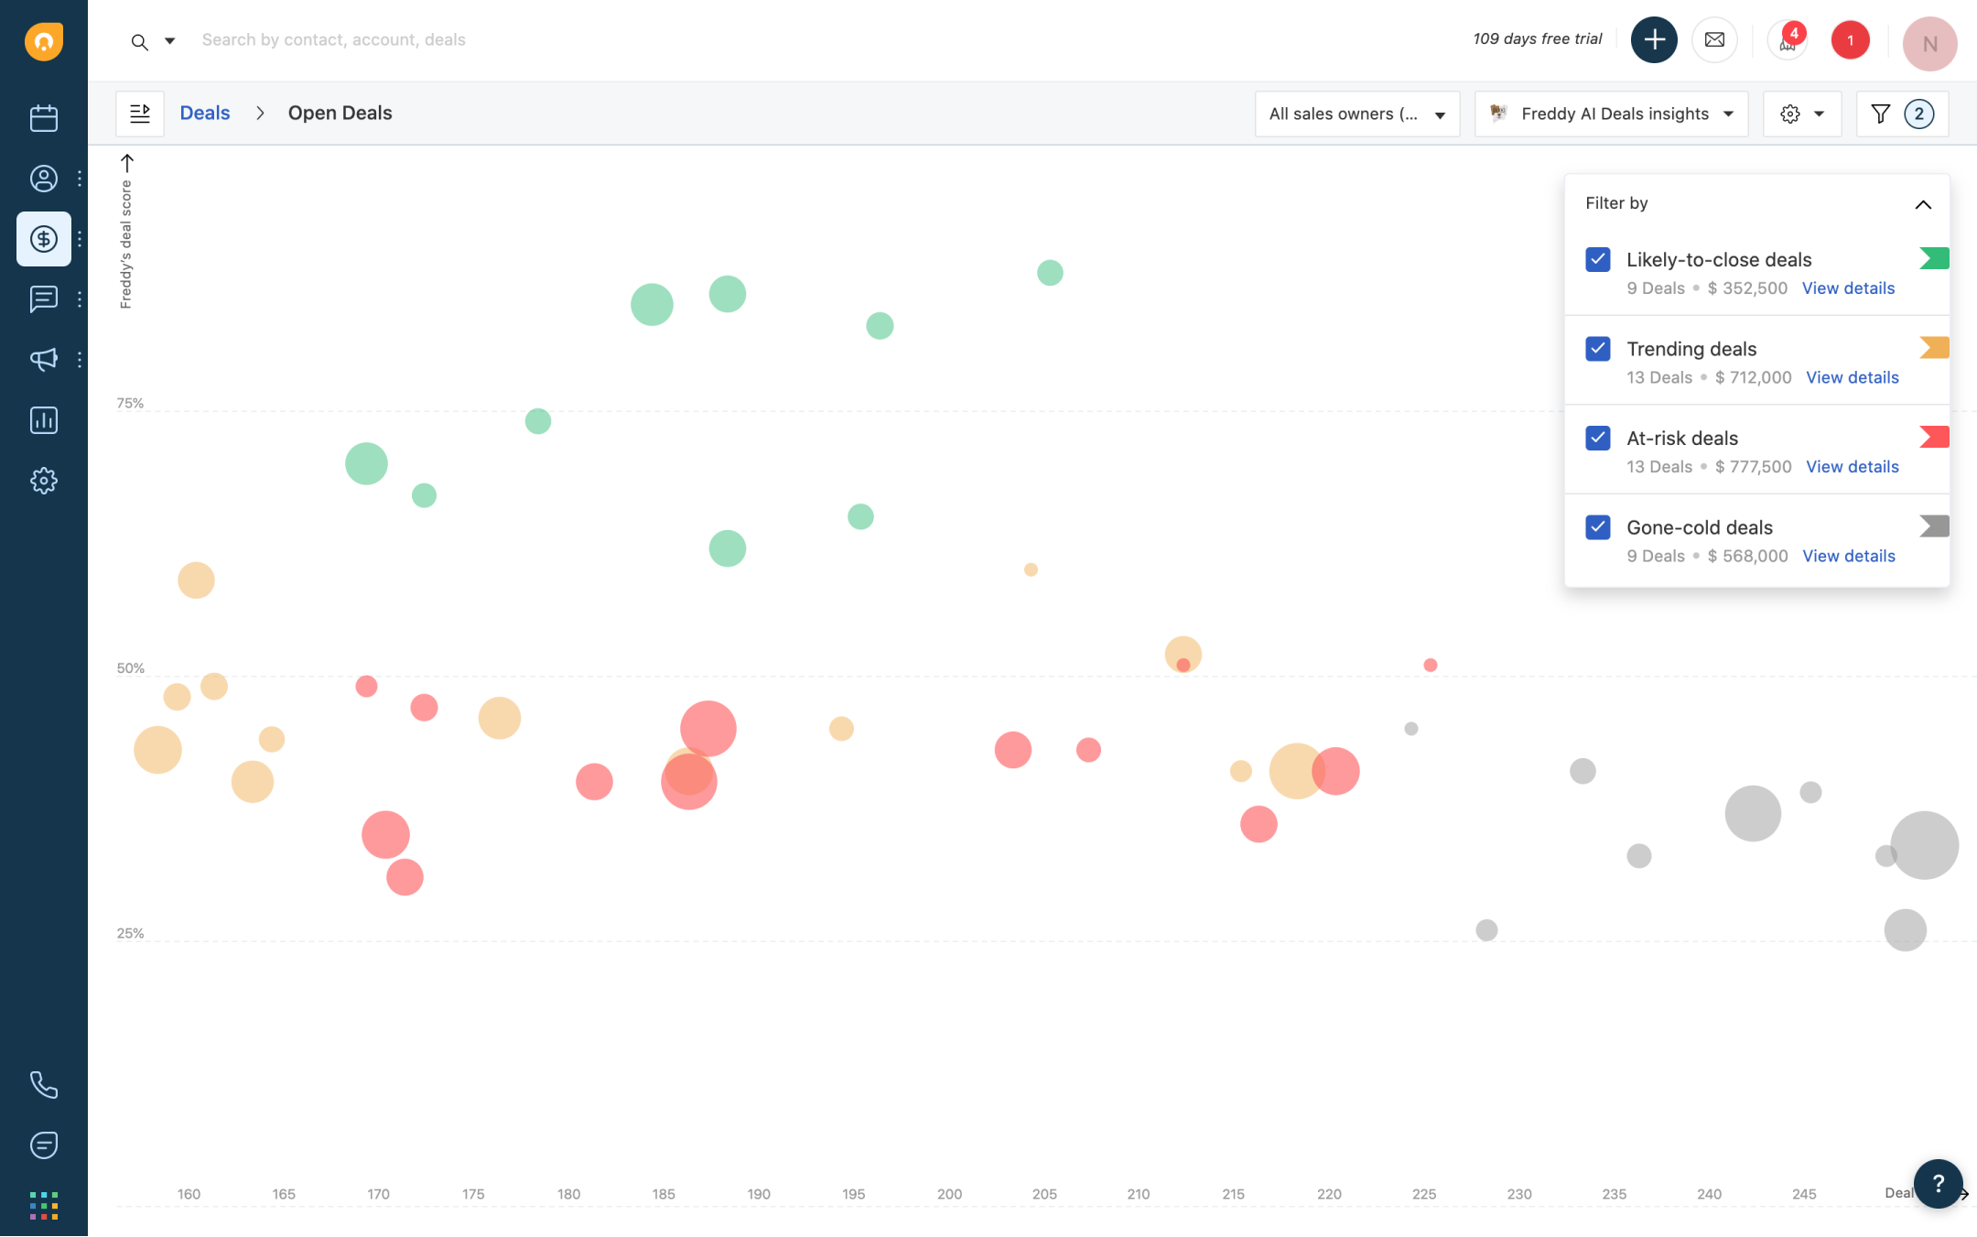Open the Admin settings gear in sidebar
This screenshot has width=1977, height=1237.
44,481
